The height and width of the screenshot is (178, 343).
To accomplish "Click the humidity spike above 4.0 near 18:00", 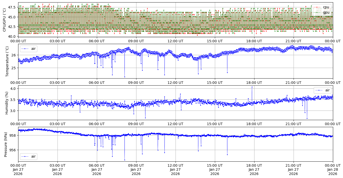I will 252,87.
